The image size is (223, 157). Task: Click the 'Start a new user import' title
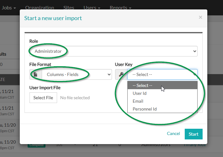(53, 18)
